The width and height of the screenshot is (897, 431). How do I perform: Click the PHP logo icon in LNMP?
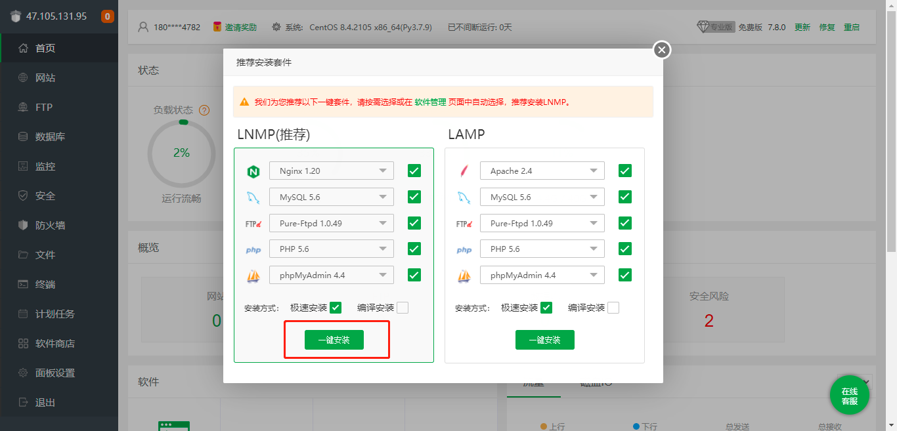(253, 250)
